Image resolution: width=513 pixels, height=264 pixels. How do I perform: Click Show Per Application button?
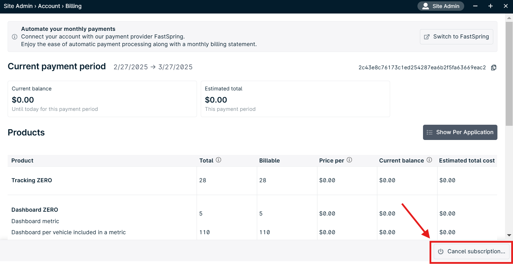(x=460, y=132)
